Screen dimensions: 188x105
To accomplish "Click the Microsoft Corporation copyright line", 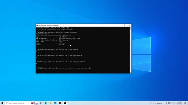I will click(55, 29).
